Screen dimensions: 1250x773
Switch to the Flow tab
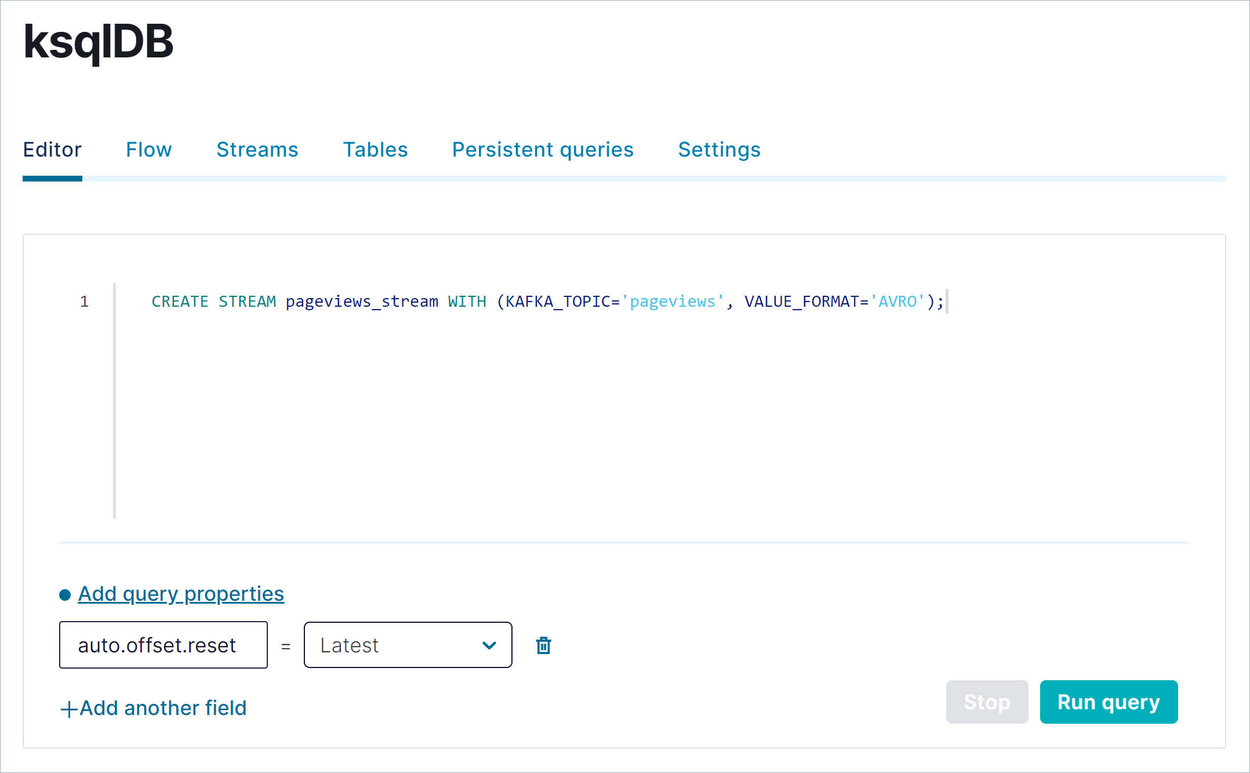coord(148,149)
